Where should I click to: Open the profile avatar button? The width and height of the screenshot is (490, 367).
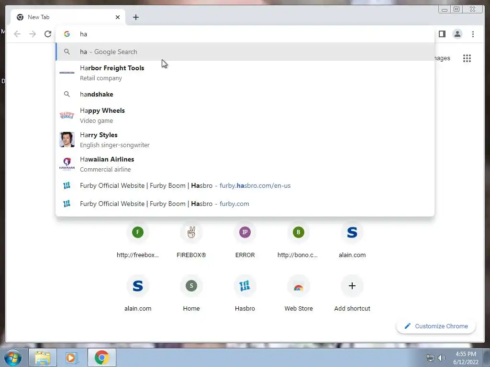457,34
